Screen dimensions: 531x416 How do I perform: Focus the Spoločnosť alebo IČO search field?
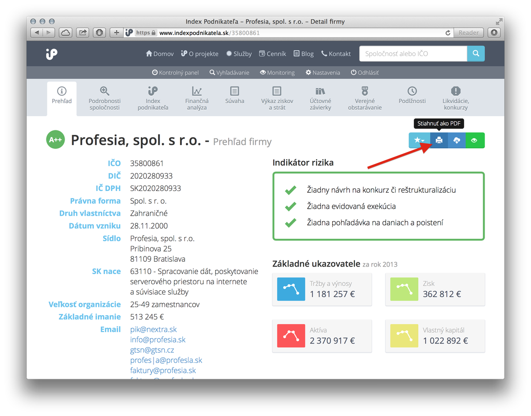413,53
